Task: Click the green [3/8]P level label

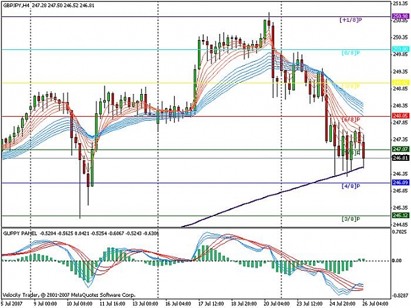Action: (351, 219)
